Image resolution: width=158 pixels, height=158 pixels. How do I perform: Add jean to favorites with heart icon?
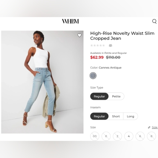(79, 35)
